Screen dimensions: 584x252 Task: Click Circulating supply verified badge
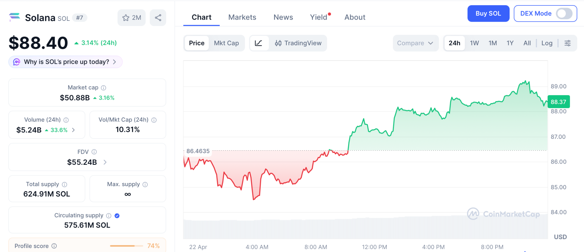pyautogui.click(x=117, y=216)
